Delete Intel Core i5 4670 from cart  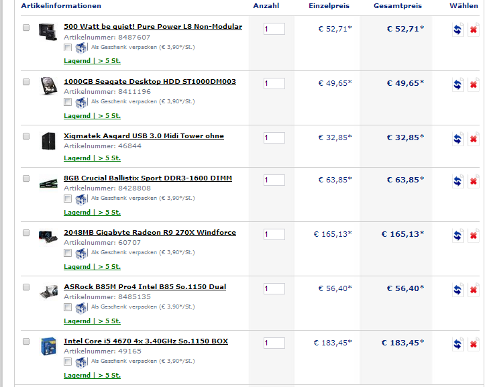tap(473, 344)
